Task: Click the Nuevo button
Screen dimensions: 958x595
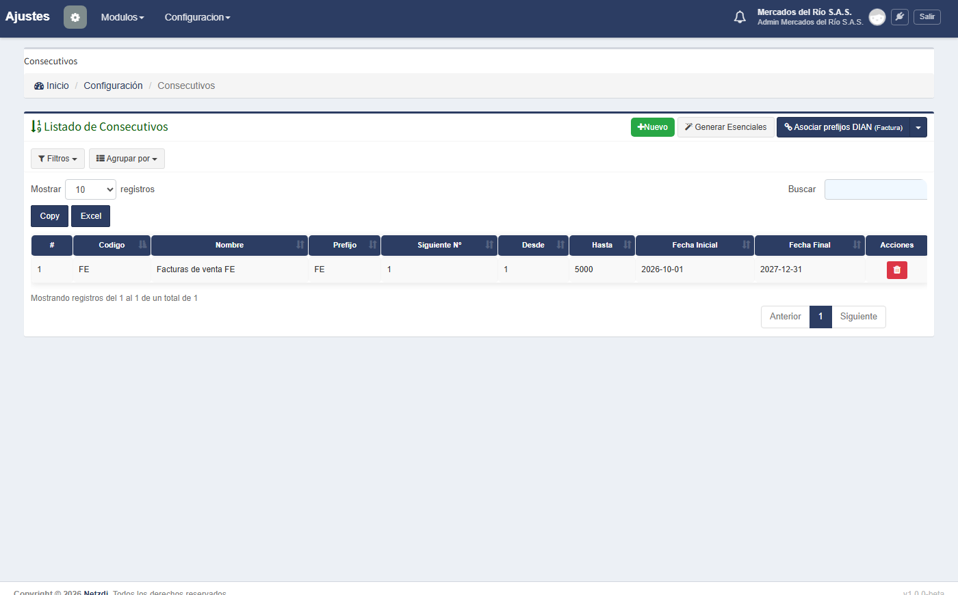Action: click(653, 127)
